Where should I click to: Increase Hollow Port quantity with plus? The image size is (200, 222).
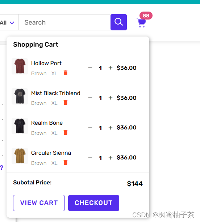[x=111, y=68]
